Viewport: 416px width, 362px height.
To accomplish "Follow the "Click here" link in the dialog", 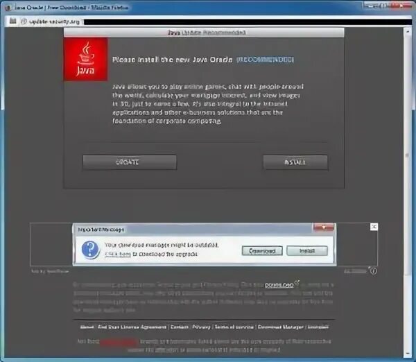I will point(118,255).
